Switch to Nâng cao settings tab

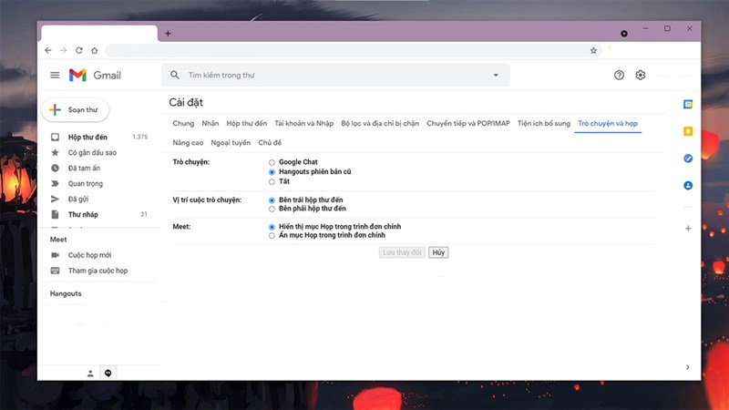coord(188,143)
